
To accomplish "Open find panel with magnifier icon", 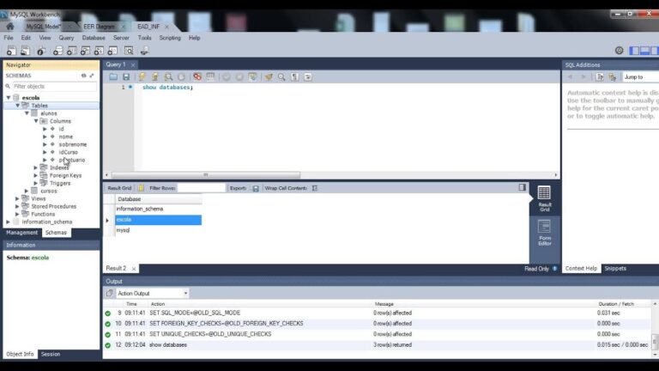I will coord(281,77).
